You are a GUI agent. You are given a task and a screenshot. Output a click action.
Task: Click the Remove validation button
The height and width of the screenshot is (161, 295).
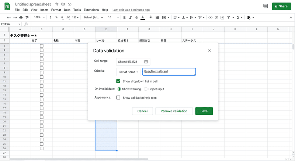pyautogui.click(x=174, y=111)
